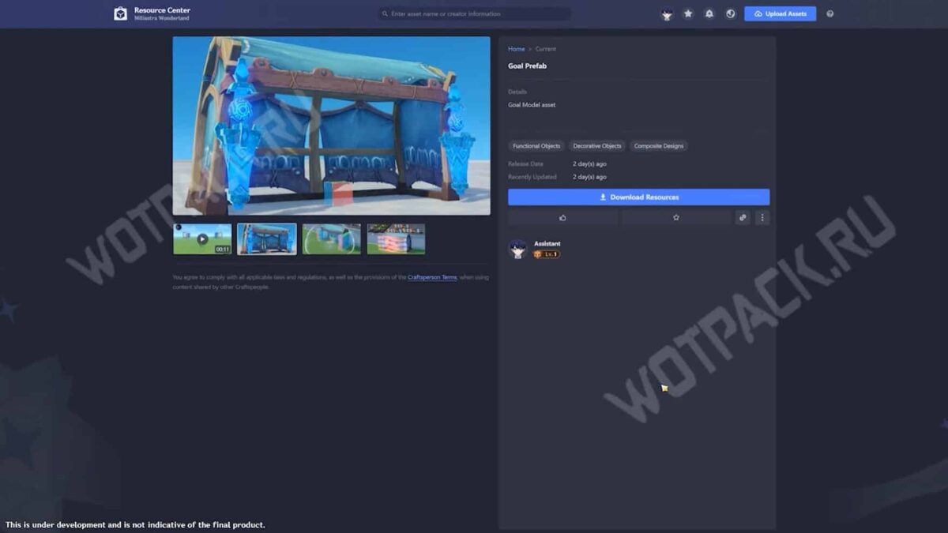Click the Resource Center cube logo

click(x=120, y=13)
